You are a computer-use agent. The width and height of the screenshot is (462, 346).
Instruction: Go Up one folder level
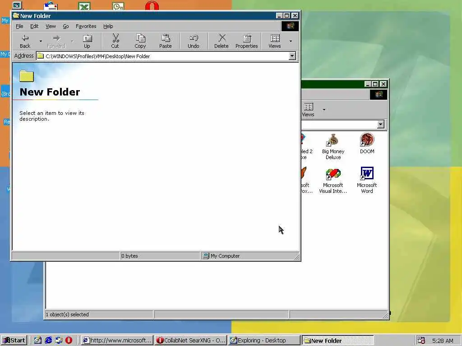coord(87,41)
